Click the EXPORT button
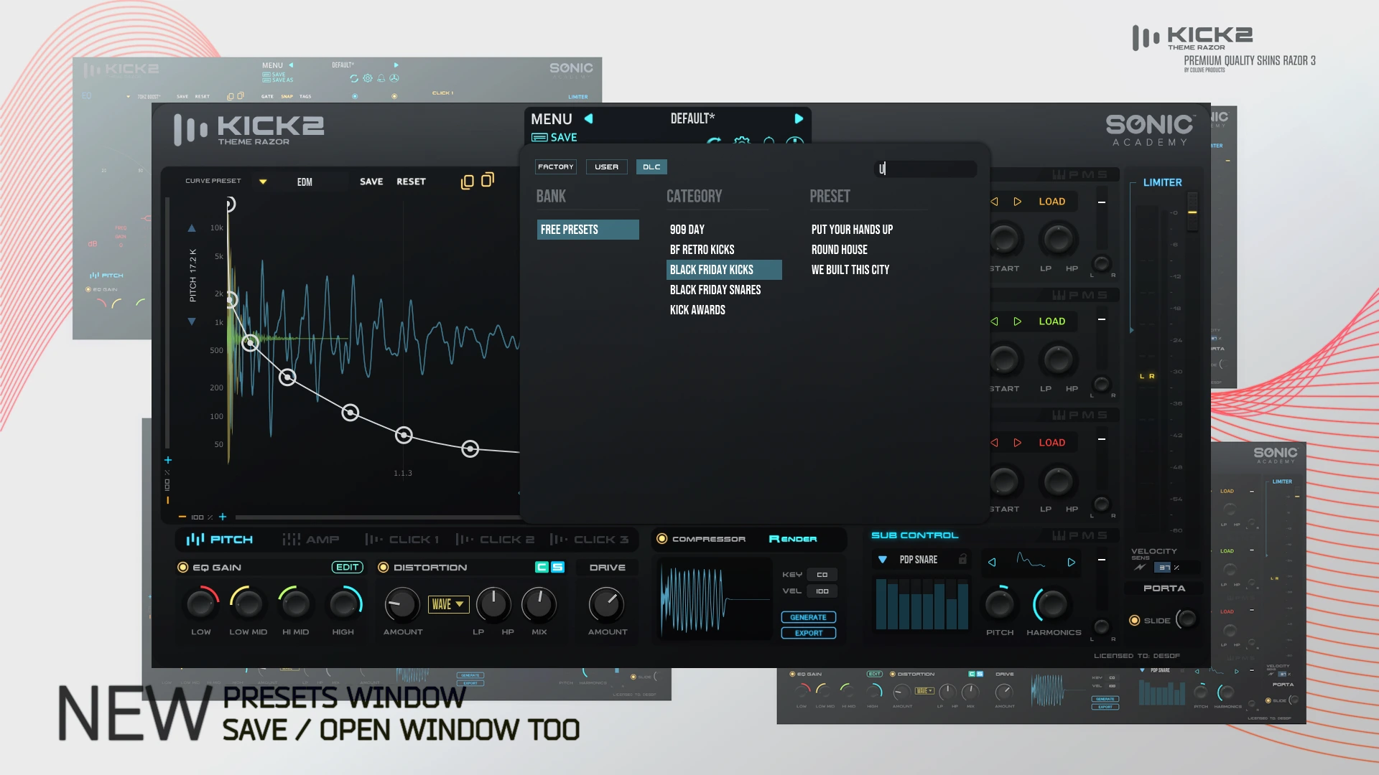 (808, 633)
